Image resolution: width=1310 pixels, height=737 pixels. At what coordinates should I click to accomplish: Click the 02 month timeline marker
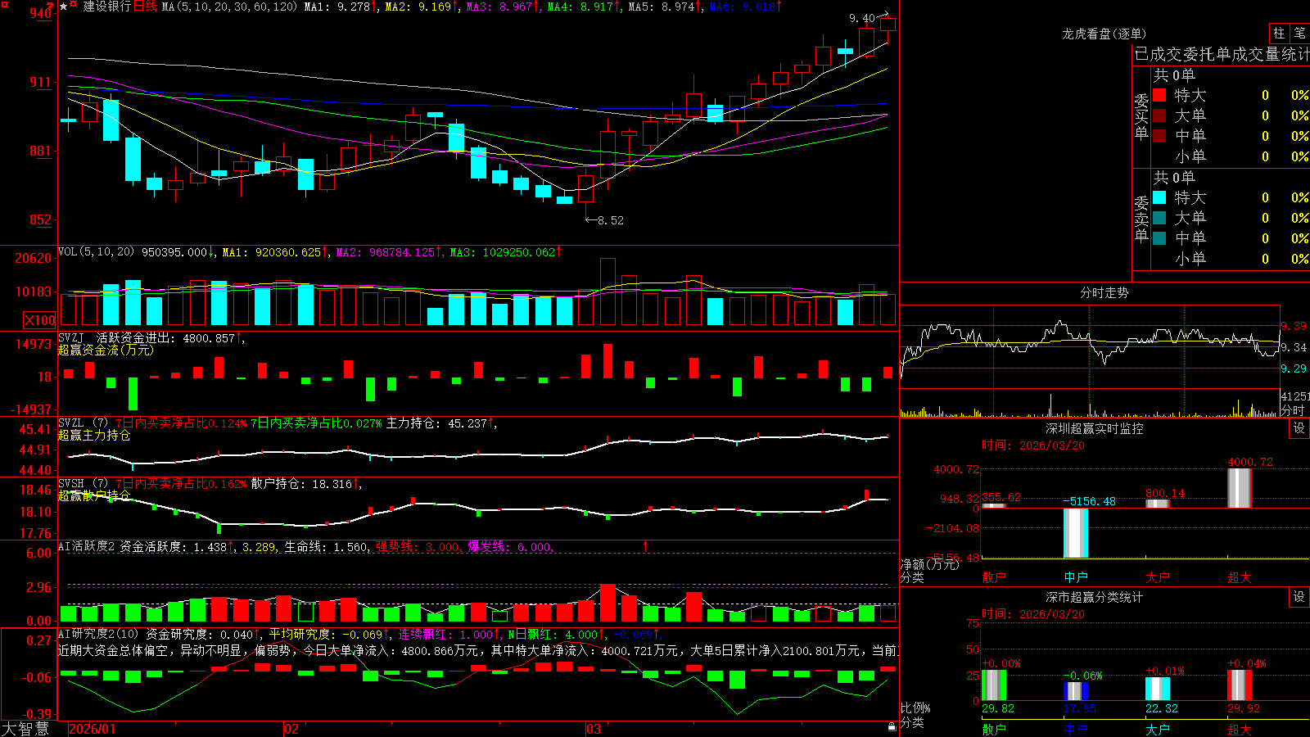coord(291,729)
